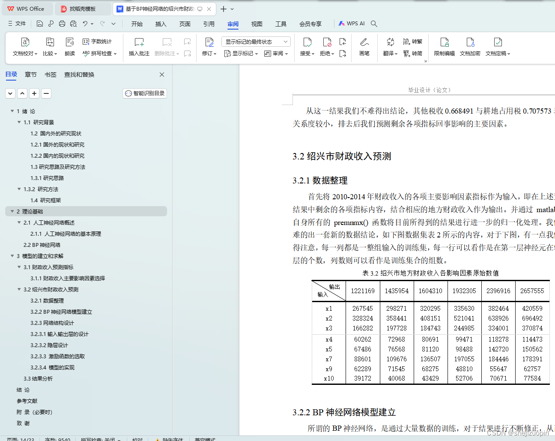Click the WPS Office home tab
The height and width of the screenshot is (441, 555).
(27, 9)
